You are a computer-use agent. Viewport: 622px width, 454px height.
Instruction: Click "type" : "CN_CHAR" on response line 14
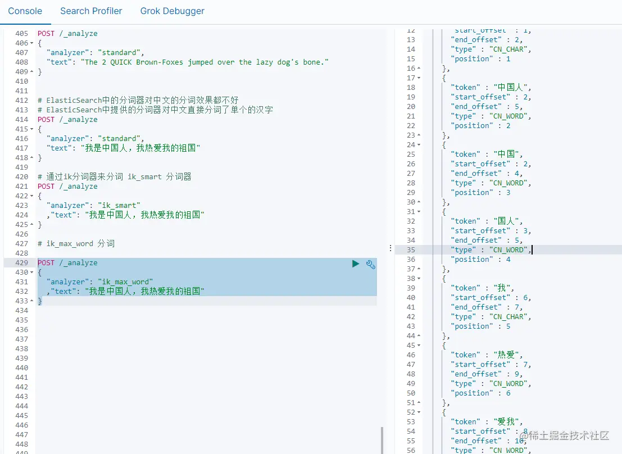click(491, 49)
